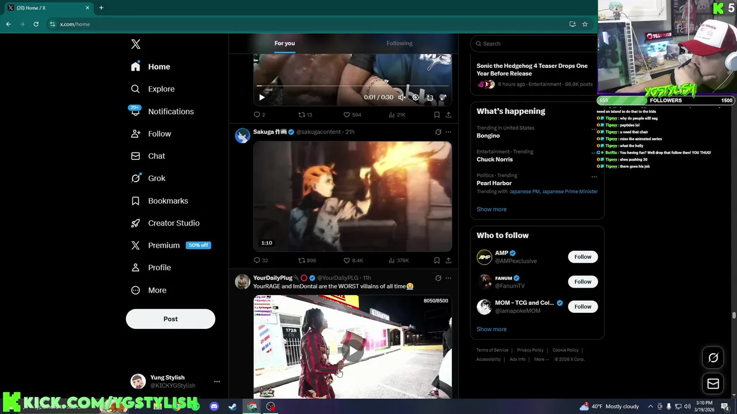Screen dimensions: 737x414
Task: Open the floating Grok button
Action: [x=713, y=358]
